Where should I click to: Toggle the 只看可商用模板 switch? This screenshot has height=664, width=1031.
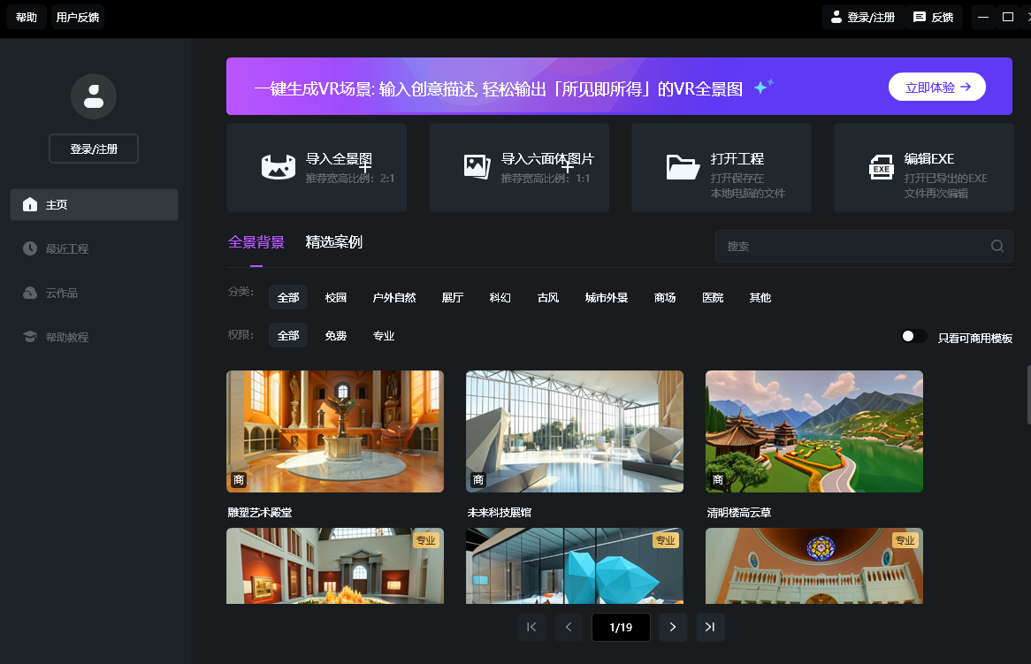point(914,336)
